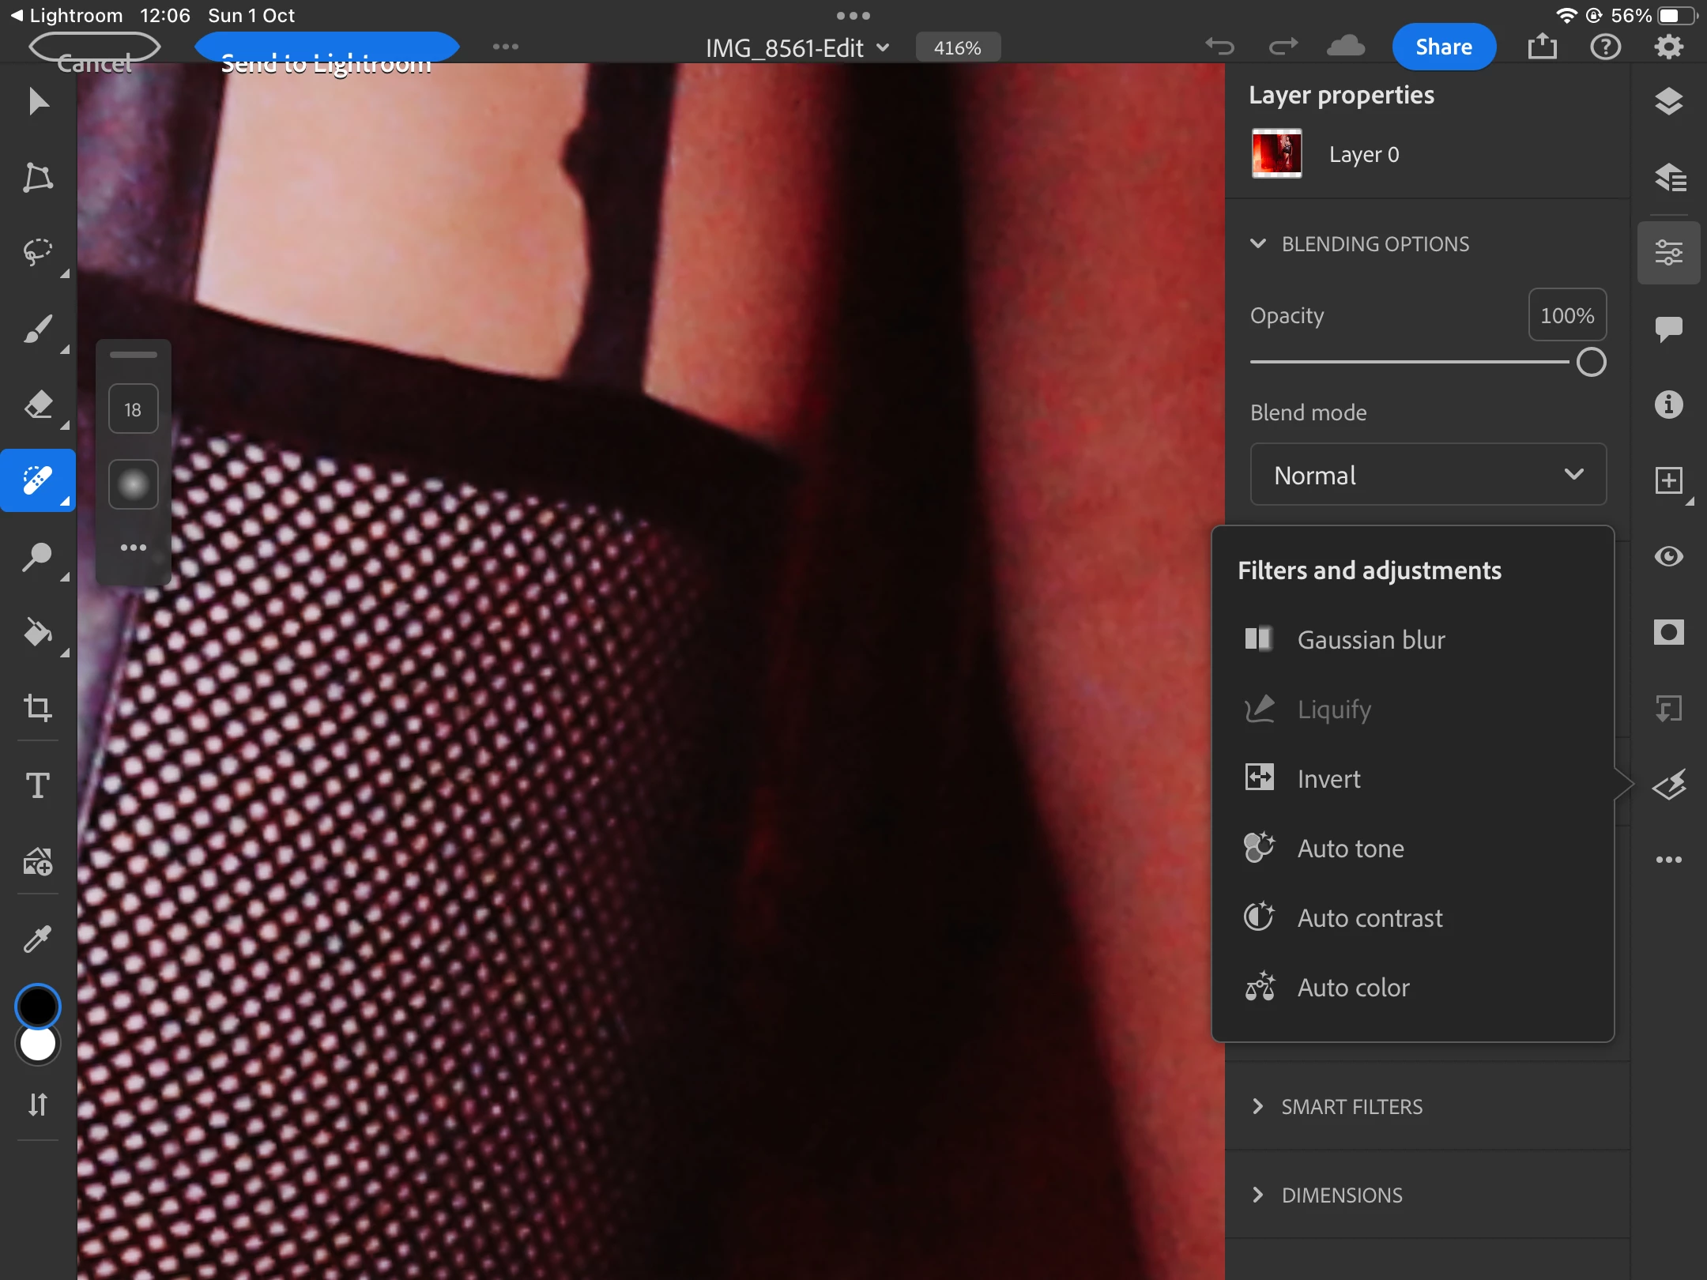
Task: Toggle layer visibility eye icon
Action: [1668, 556]
